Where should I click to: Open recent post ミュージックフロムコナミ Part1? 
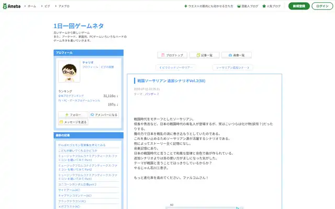(88, 177)
